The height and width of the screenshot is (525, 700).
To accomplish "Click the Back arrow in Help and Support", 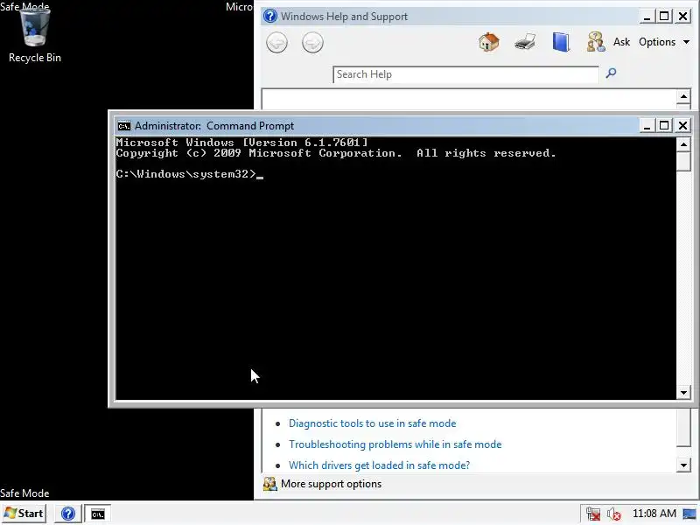I will pyautogui.click(x=276, y=43).
